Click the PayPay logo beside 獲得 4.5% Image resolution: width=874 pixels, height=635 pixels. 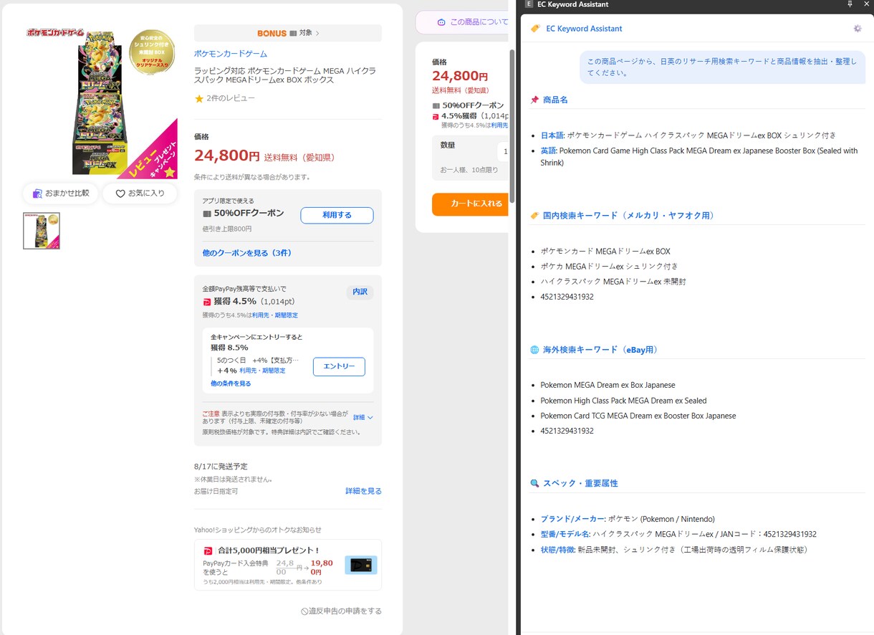pyautogui.click(x=207, y=302)
